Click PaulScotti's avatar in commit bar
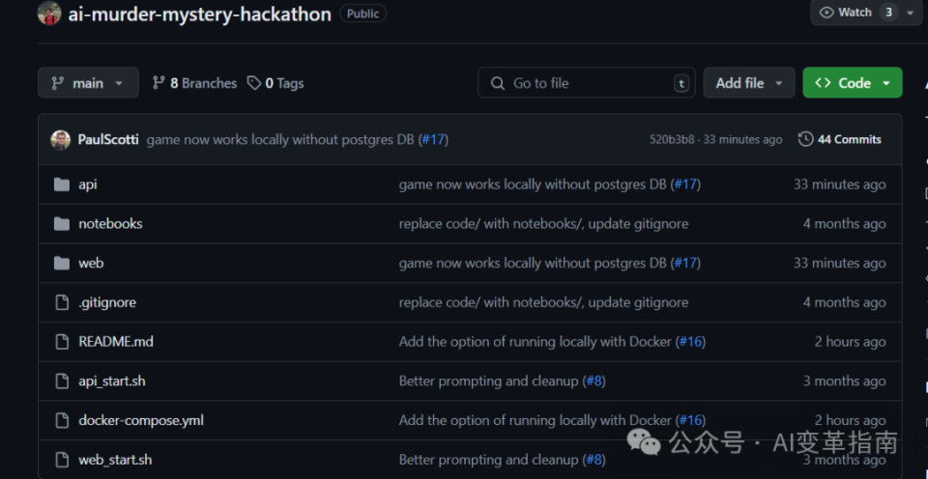The image size is (928, 479). 60,139
